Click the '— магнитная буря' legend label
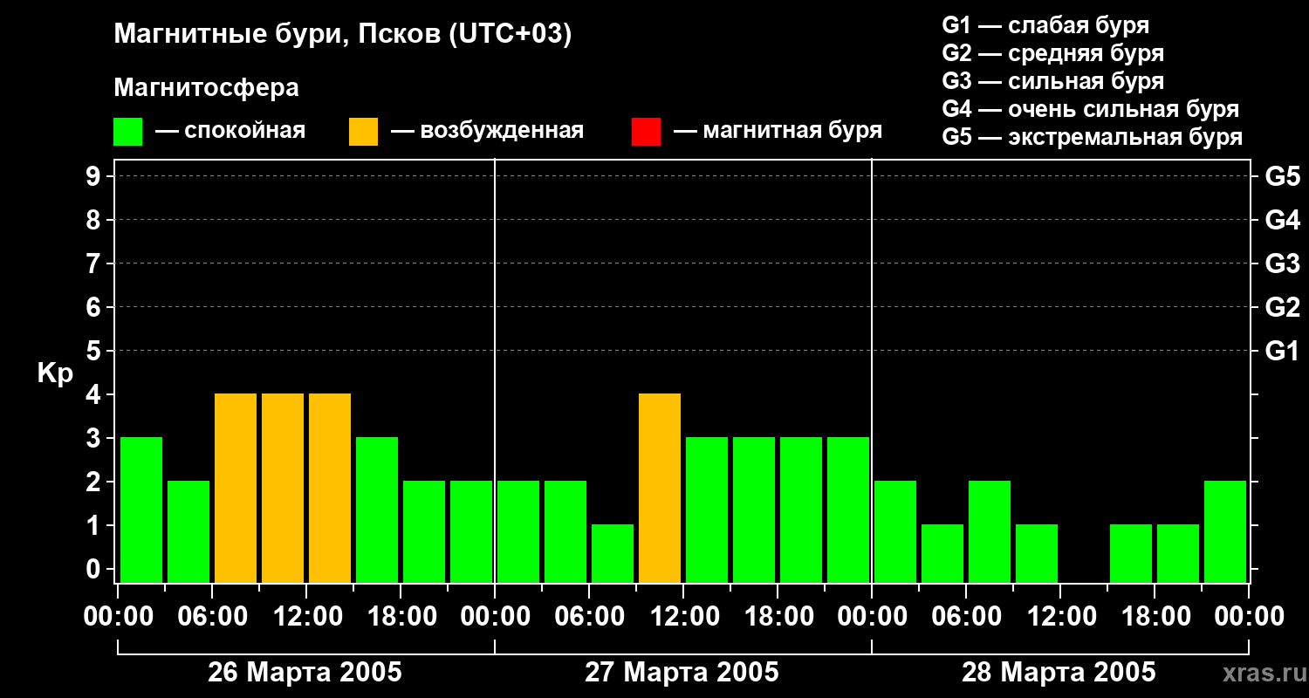 (778, 131)
